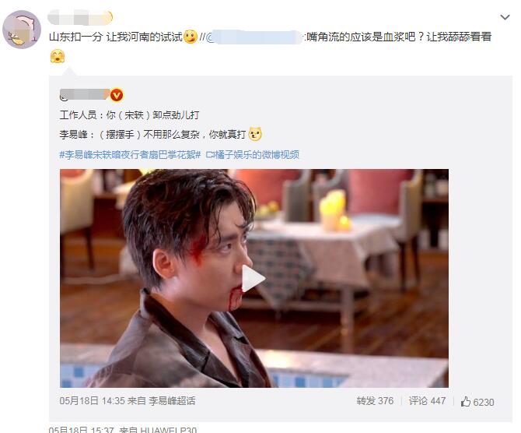The width and height of the screenshot is (521, 433).
Task: Click the shocked face emoji below text
Action: pyautogui.click(x=58, y=57)
